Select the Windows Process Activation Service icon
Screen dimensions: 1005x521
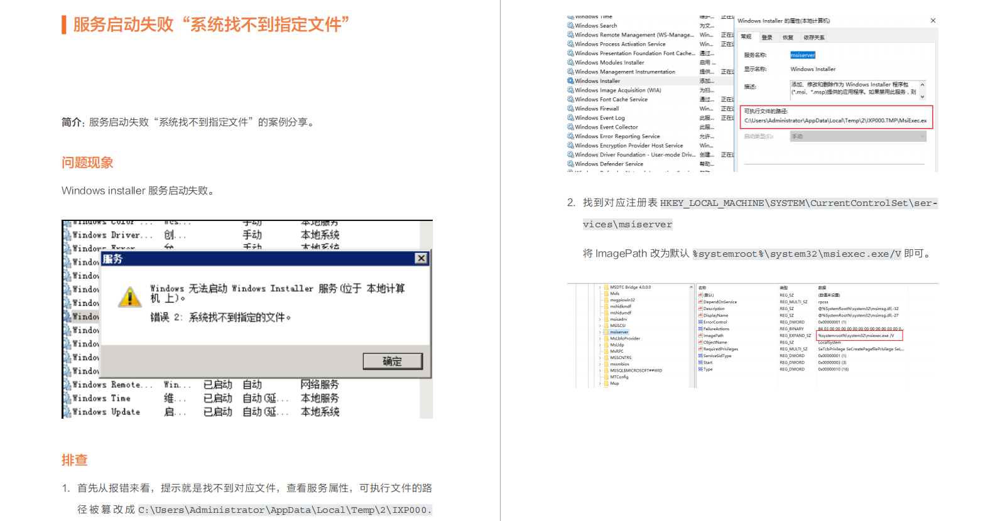pos(570,44)
